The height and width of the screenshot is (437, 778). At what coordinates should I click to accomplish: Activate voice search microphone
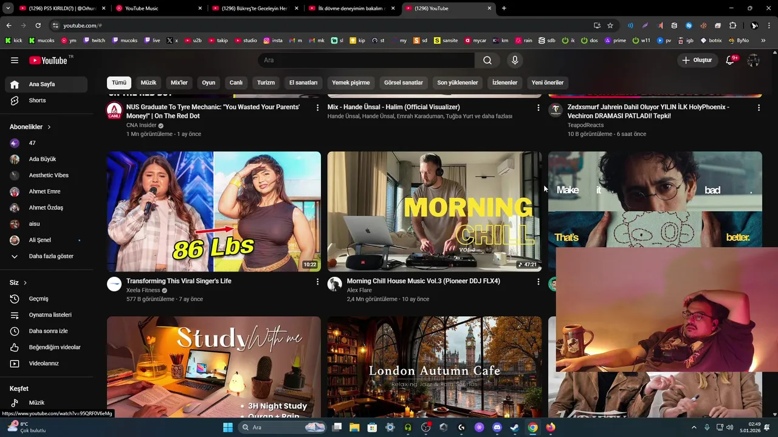pyautogui.click(x=515, y=60)
